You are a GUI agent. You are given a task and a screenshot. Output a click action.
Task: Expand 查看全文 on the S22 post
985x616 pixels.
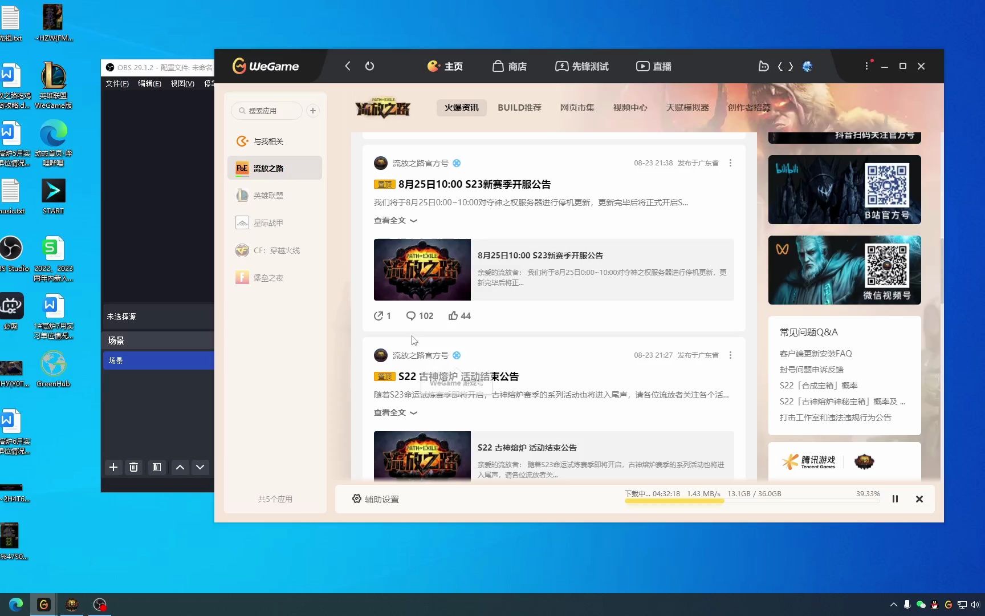395,412
